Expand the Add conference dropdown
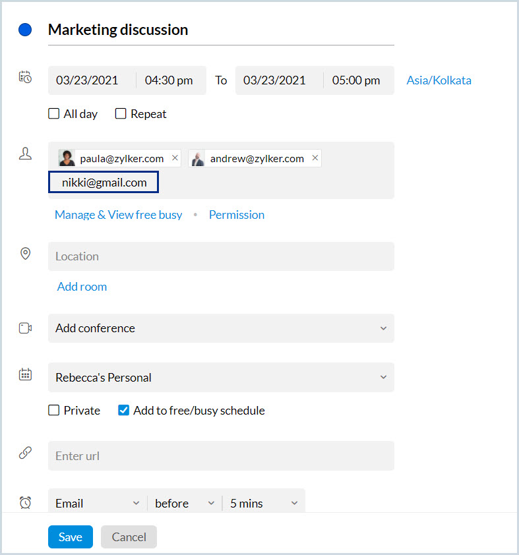The image size is (519, 555). pos(221,328)
